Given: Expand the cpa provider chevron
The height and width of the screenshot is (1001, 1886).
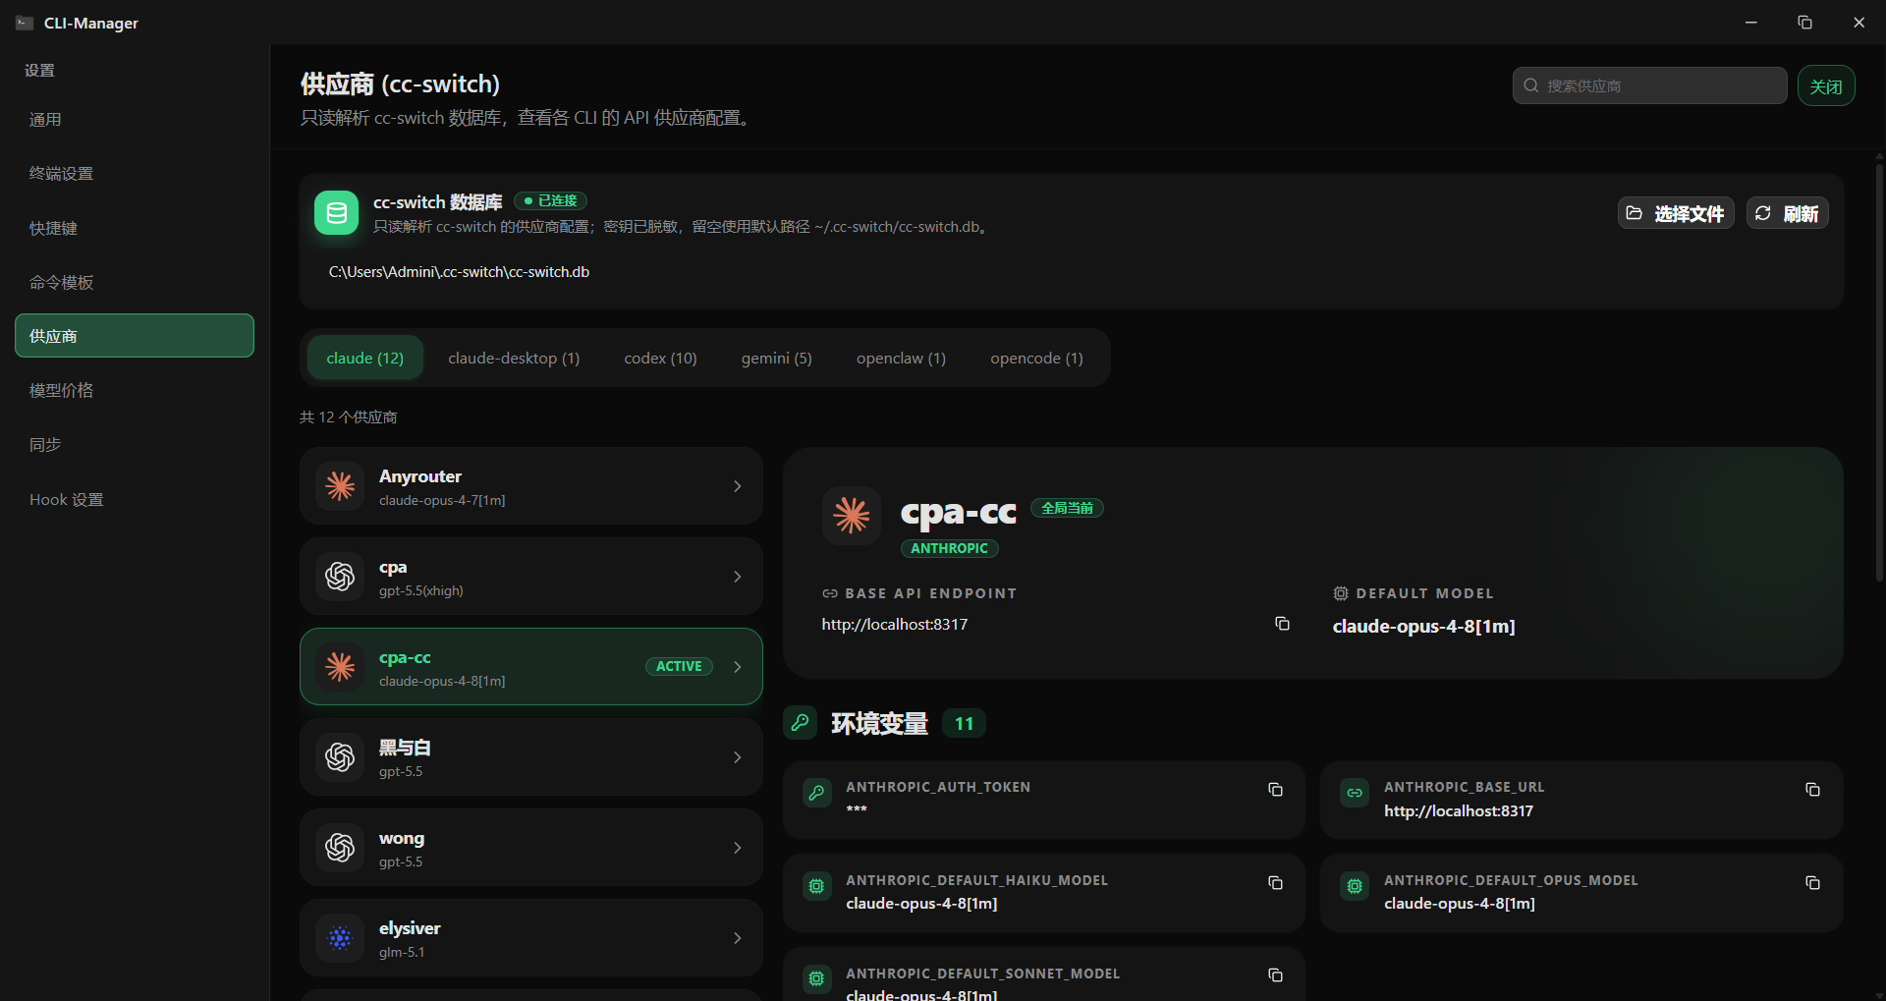Looking at the screenshot, I should [x=737, y=577].
